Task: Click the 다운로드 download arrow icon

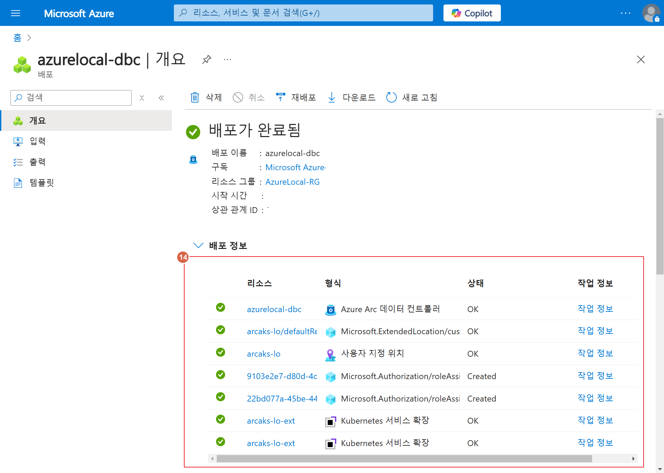Action: click(x=331, y=97)
